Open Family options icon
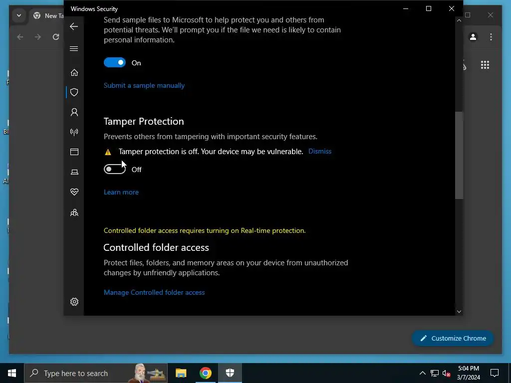Screen dimensions: 511x383 74,212
